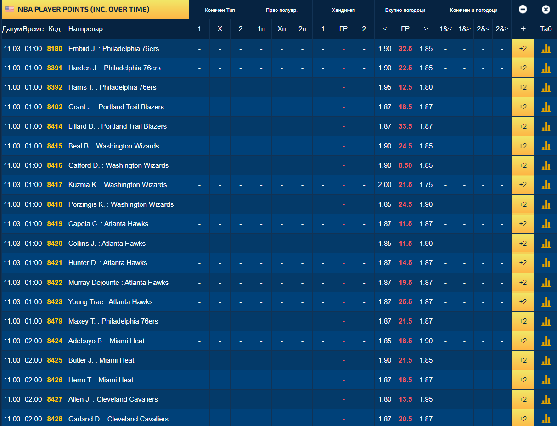Image resolution: width=557 pixels, height=426 pixels.
Task: Open the Porzingis K. : Washington Wizards match
Action: tap(121, 204)
